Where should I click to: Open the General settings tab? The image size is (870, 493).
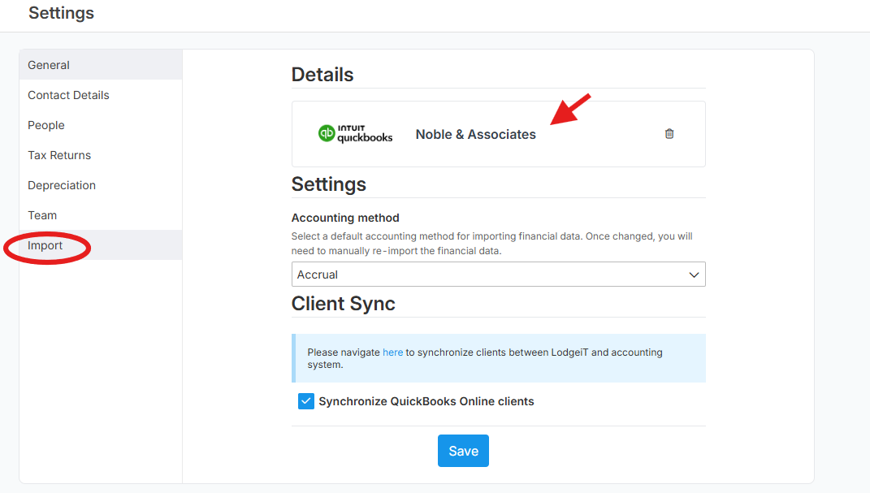(101, 65)
